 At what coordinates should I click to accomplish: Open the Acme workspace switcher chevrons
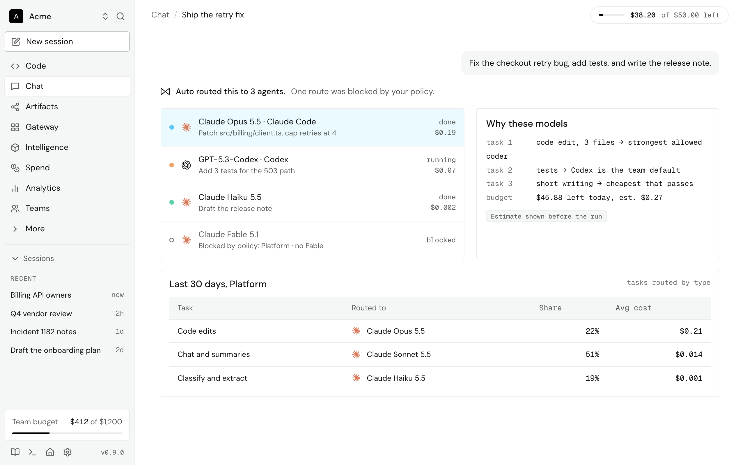(105, 16)
